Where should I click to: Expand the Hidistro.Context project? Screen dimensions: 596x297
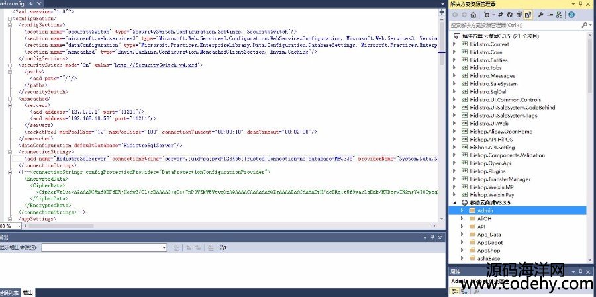coord(454,44)
